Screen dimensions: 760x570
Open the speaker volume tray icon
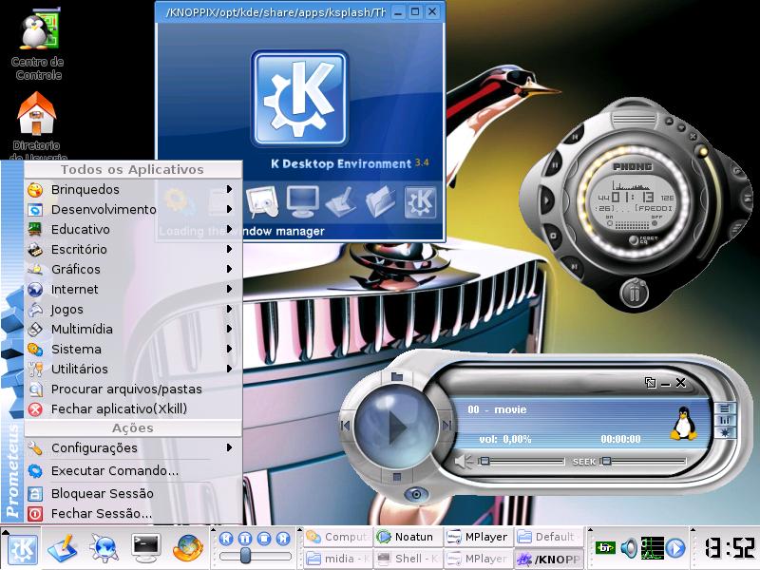[629, 548]
